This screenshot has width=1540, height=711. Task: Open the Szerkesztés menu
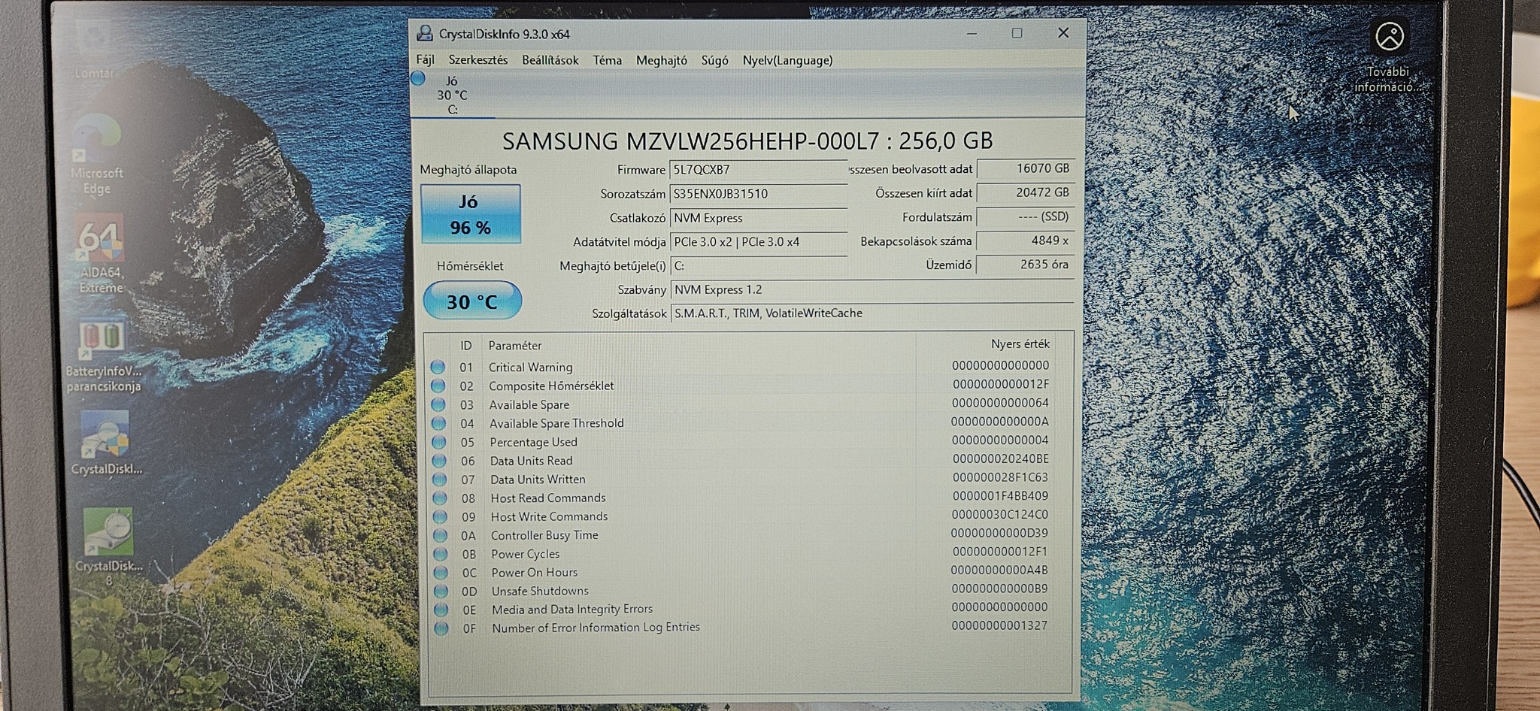tap(478, 60)
